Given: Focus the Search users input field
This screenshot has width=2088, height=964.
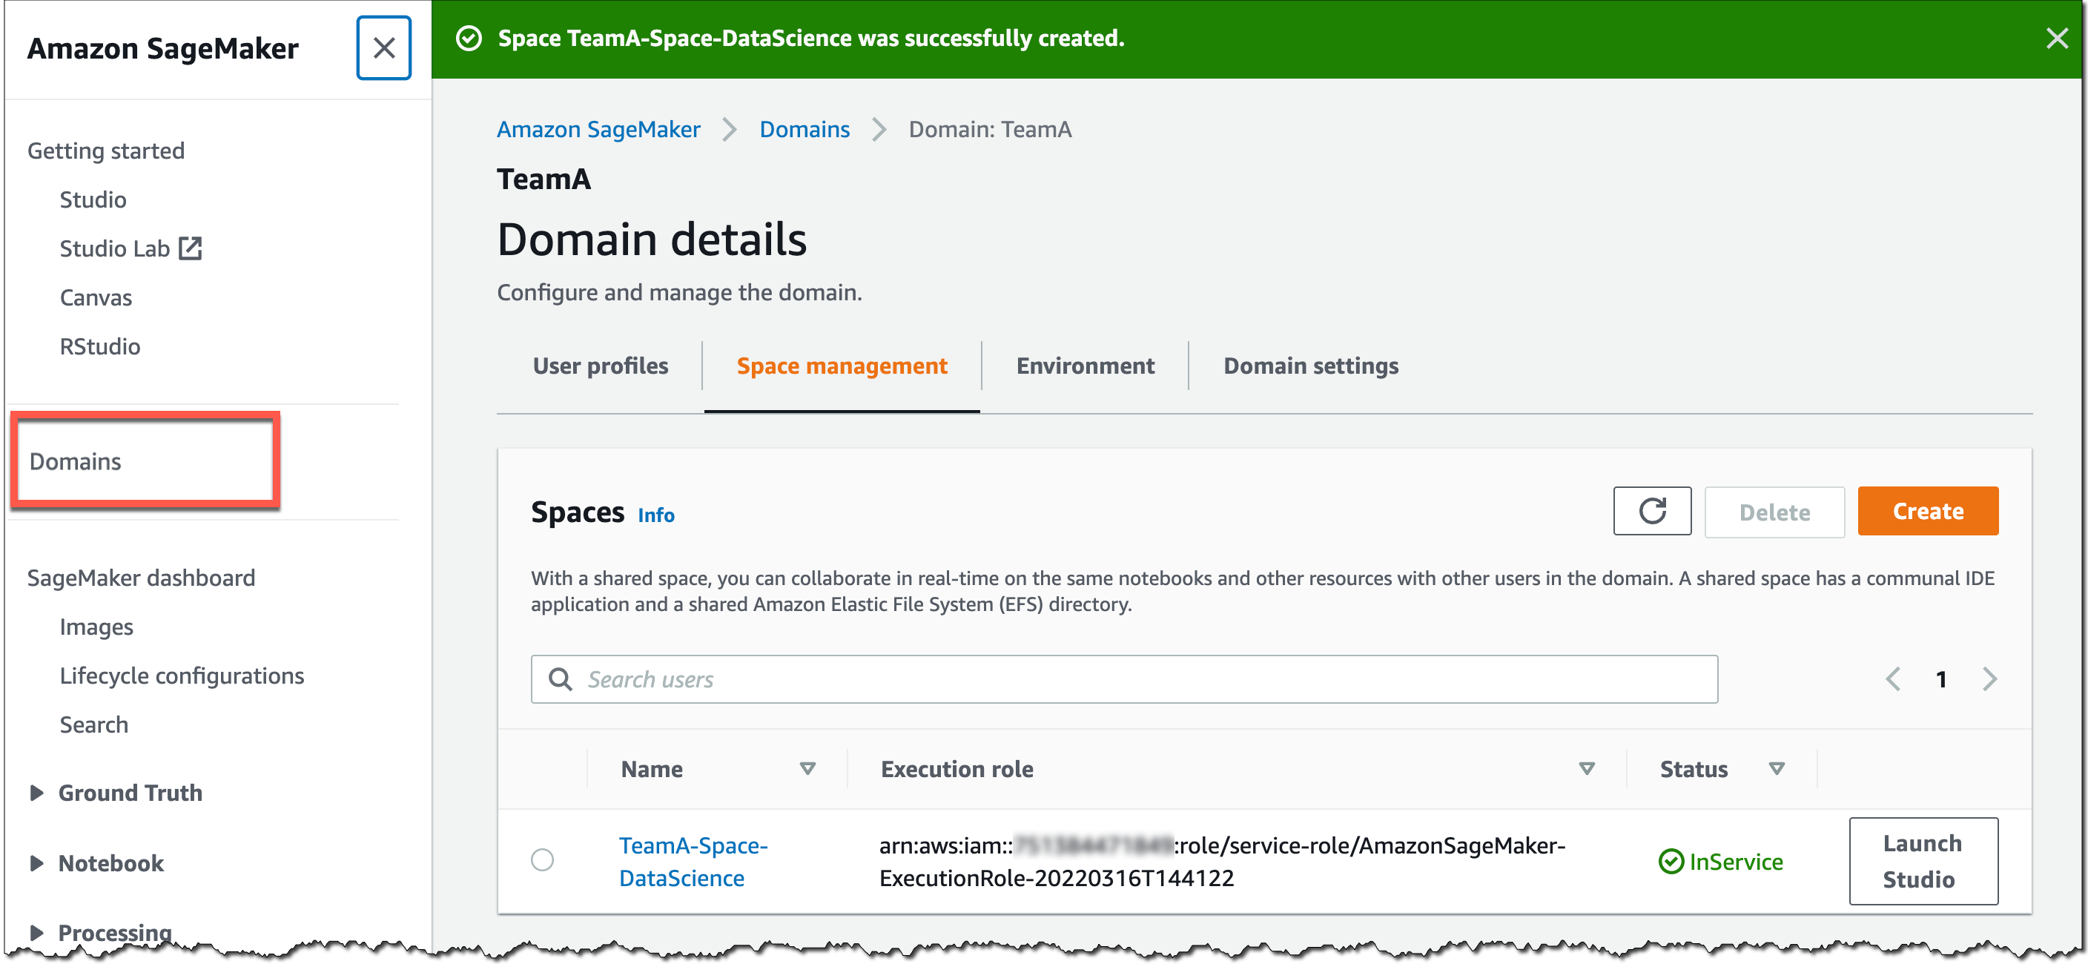Looking at the screenshot, I should point(1134,679).
